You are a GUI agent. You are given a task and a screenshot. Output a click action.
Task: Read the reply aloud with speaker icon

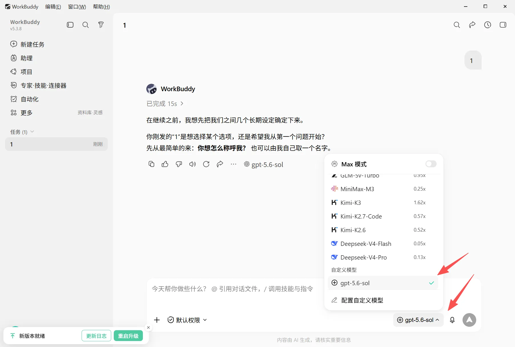192,164
